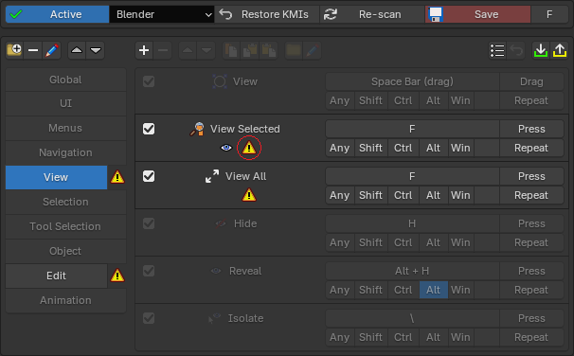This screenshot has width=574, height=356.
Task: Open the Press dropdown for Isolate row
Action: coord(531,318)
